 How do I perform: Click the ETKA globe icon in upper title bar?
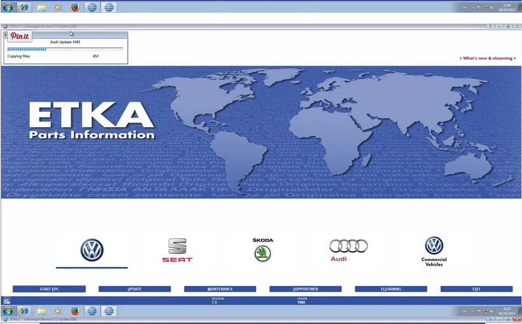click(x=5, y=26)
